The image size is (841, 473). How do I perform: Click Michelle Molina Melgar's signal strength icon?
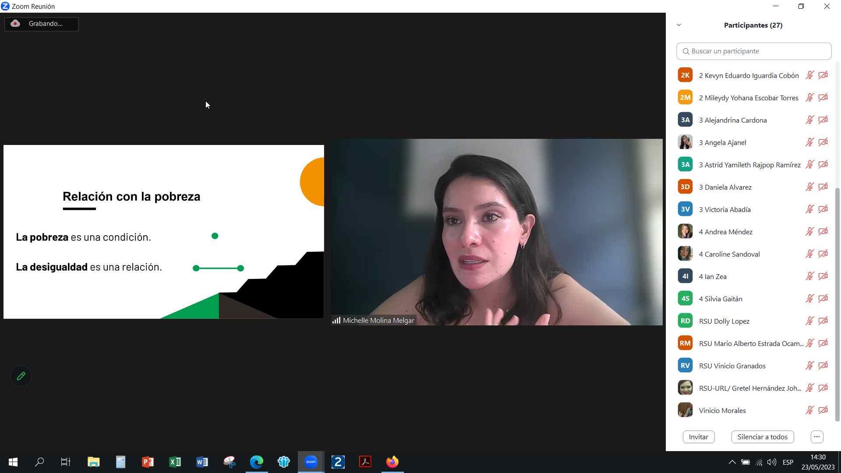(x=336, y=321)
